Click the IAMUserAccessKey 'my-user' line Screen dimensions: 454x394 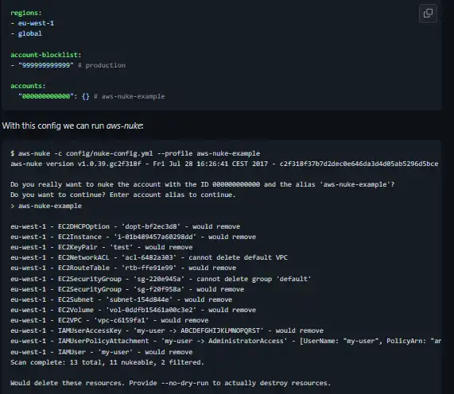167,330
